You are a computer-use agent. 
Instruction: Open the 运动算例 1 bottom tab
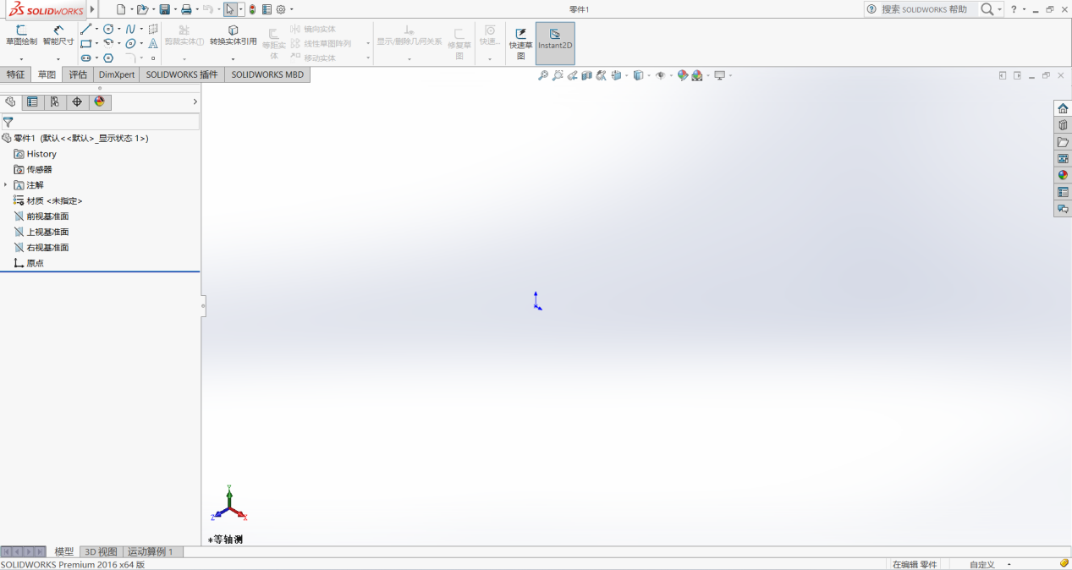(150, 551)
